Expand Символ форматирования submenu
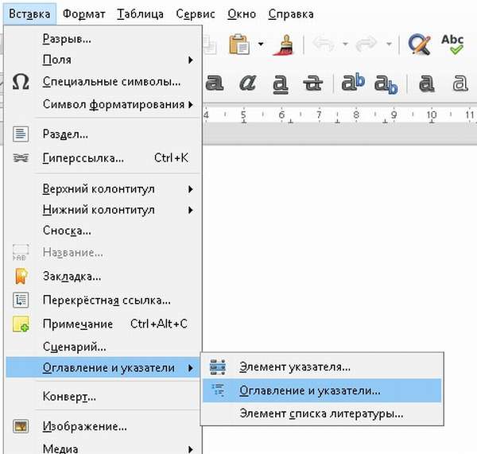The image size is (477, 454). 103,104
